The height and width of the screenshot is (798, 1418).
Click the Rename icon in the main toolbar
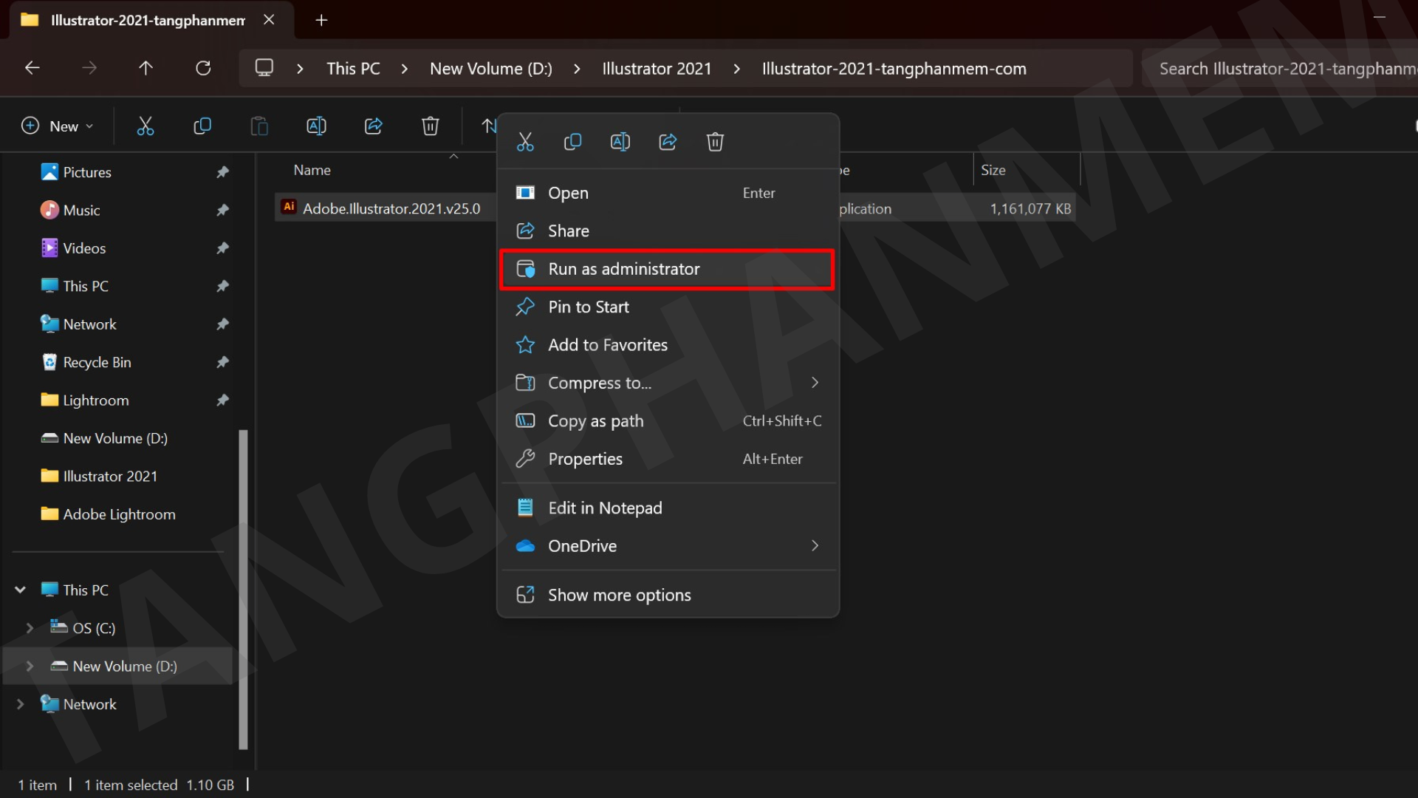pos(316,126)
